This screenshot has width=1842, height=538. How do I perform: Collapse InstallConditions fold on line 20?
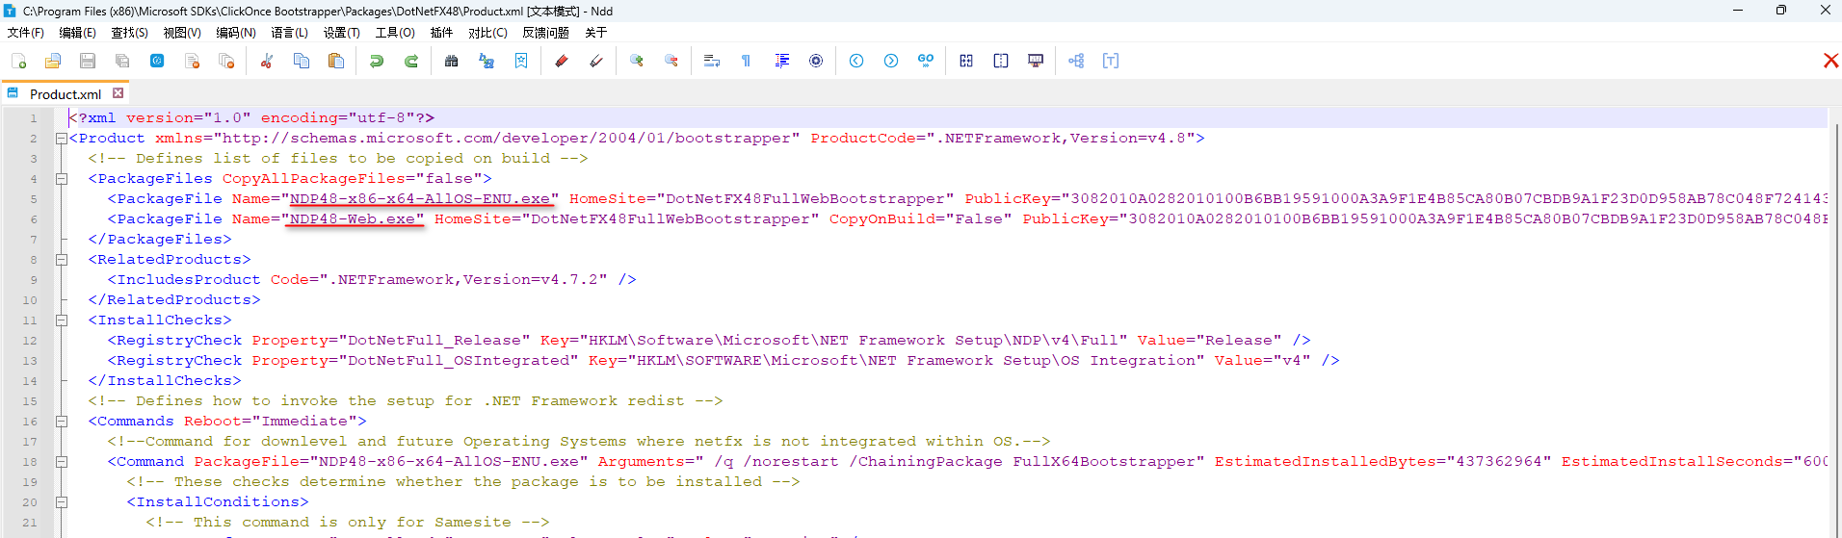[62, 502]
